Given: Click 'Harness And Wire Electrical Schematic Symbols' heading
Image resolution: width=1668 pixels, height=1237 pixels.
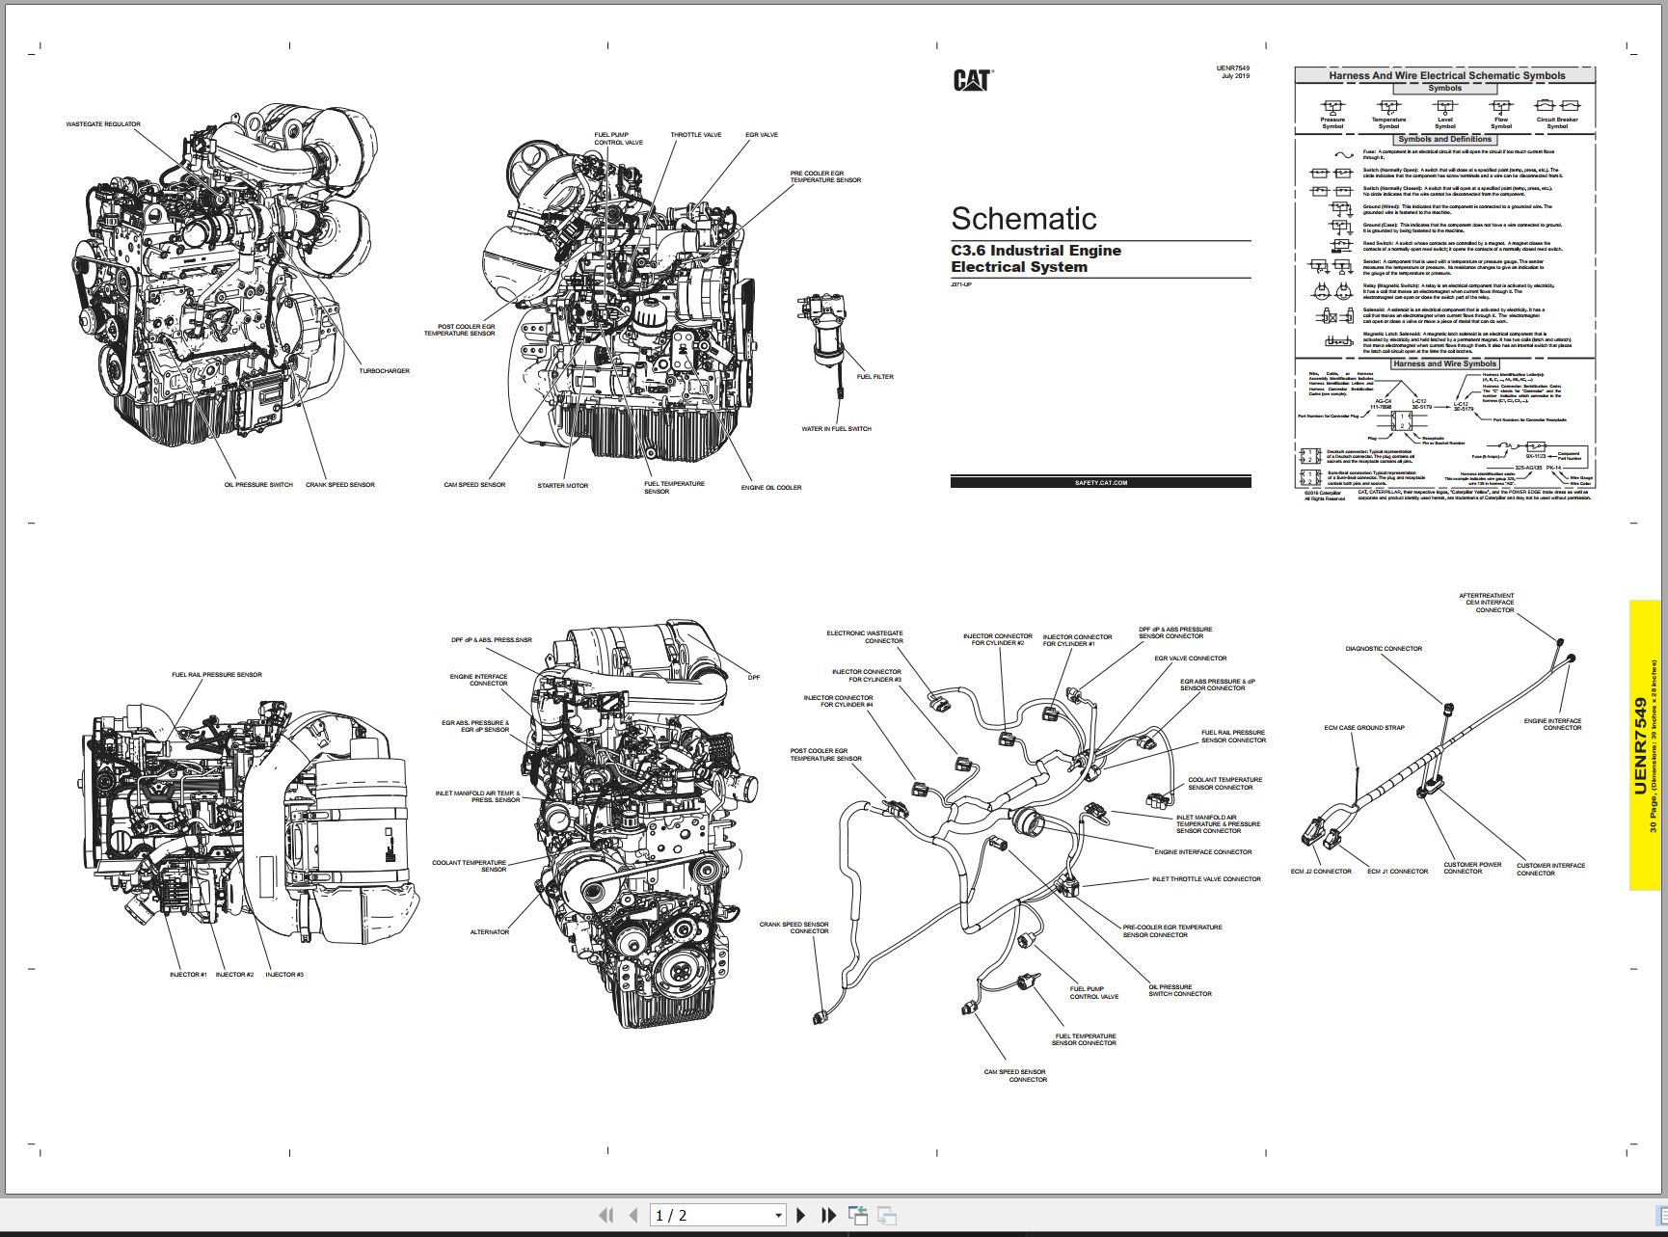Looking at the screenshot, I should 1447,75.
